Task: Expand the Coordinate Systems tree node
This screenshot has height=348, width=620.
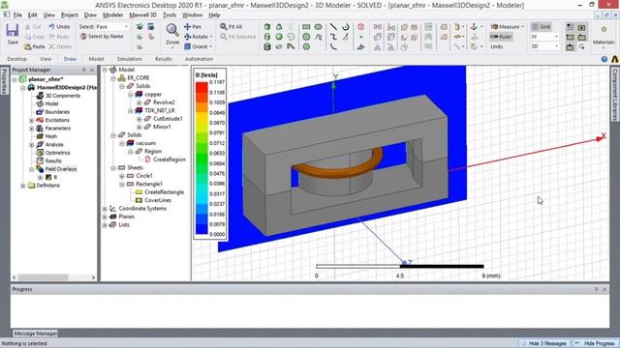Action: point(105,209)
